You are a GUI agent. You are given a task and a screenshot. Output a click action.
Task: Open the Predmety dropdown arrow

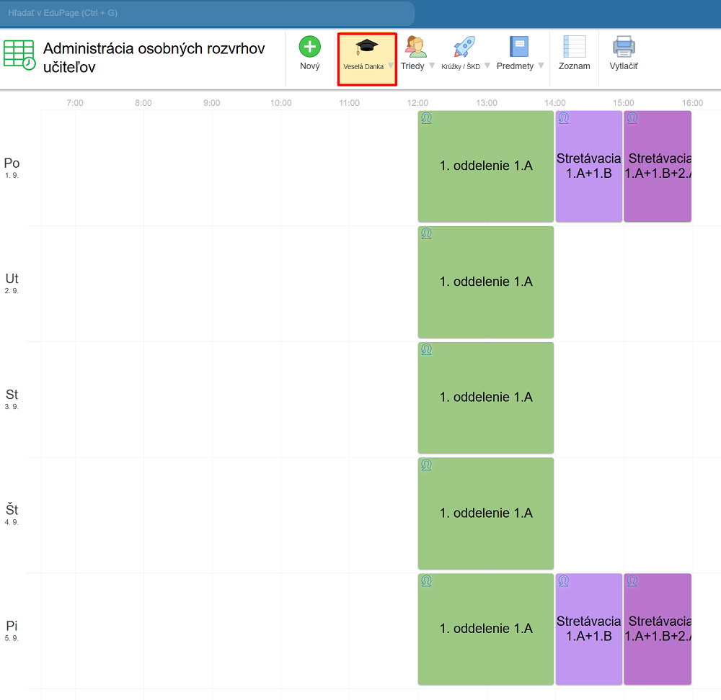tap(541, 66)
